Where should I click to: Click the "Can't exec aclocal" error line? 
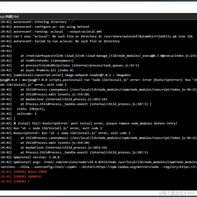(x=97, y=36)
